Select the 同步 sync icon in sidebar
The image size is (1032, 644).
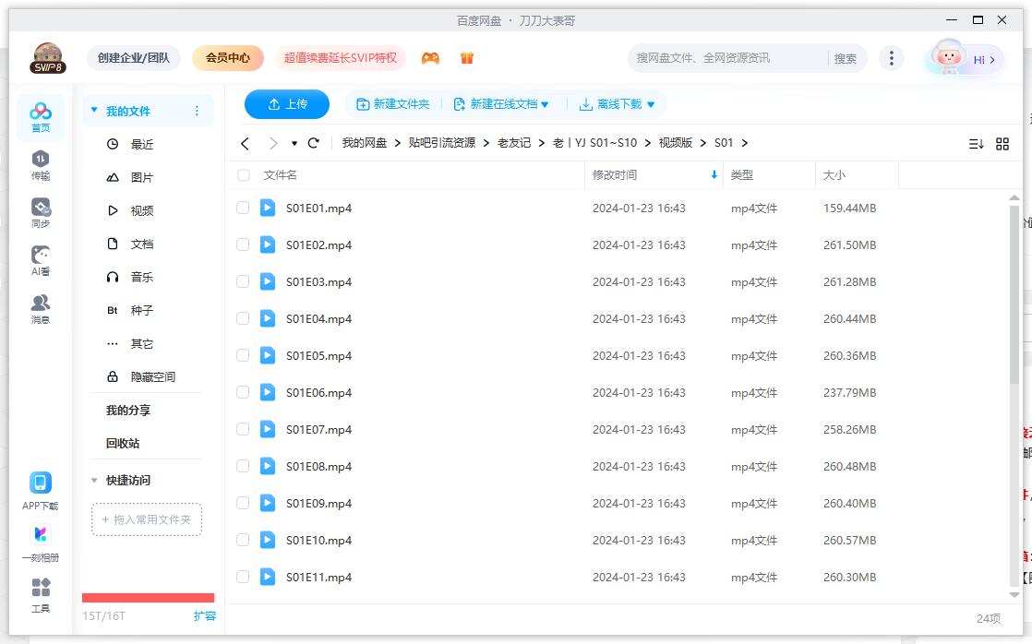[x=40, y=208]
